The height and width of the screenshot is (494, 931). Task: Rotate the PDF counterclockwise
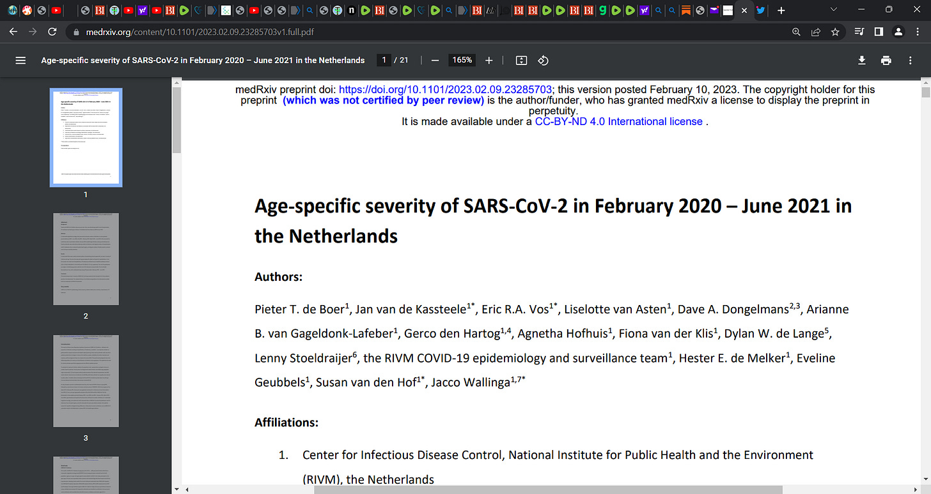pos(543,60)
